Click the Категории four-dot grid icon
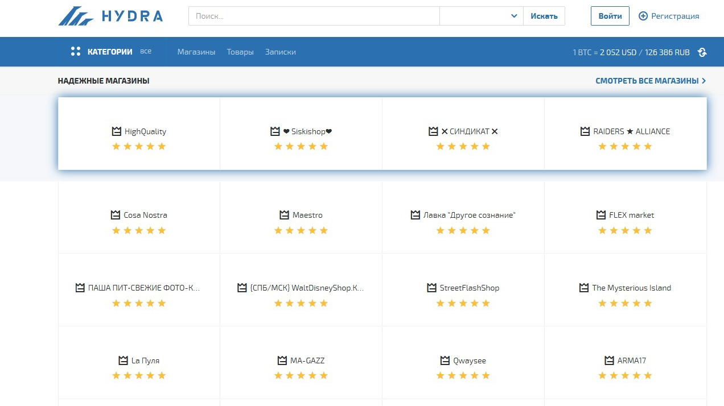The width and height of the screenshot is (724, 406). point(75,52)
